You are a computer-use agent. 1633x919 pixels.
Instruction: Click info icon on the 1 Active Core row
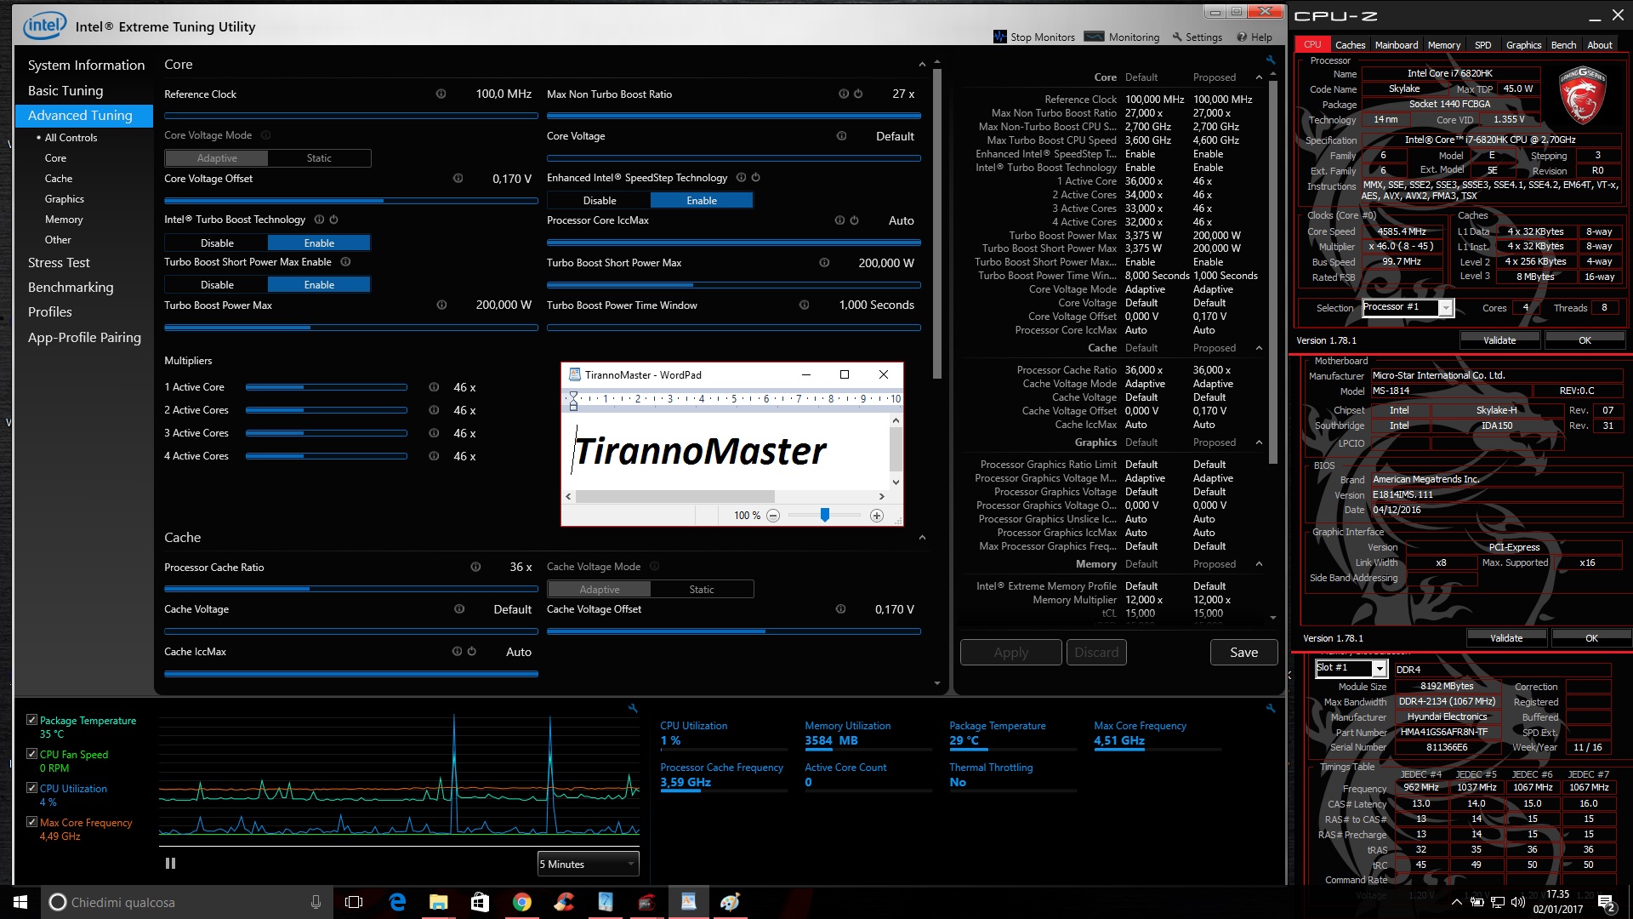(434, 387)
